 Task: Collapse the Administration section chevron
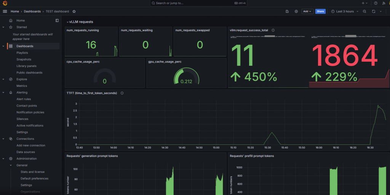point(3,159)
